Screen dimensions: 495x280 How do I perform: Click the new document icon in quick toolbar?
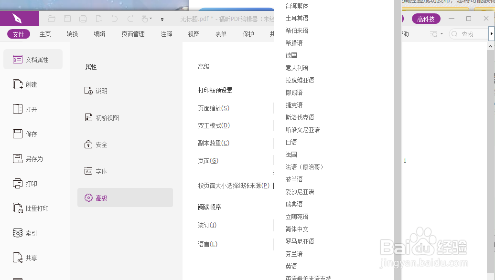pos(99,19)
